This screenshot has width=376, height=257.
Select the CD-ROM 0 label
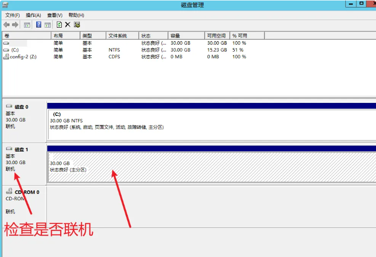(27, 192)
